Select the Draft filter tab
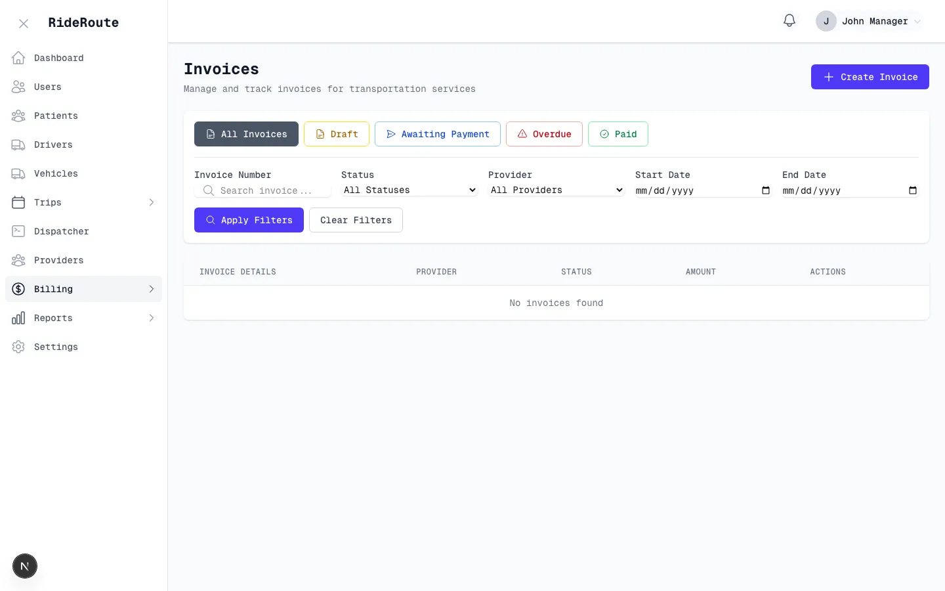Viewport: 945px width, 591px height. [x=337, y=134]
